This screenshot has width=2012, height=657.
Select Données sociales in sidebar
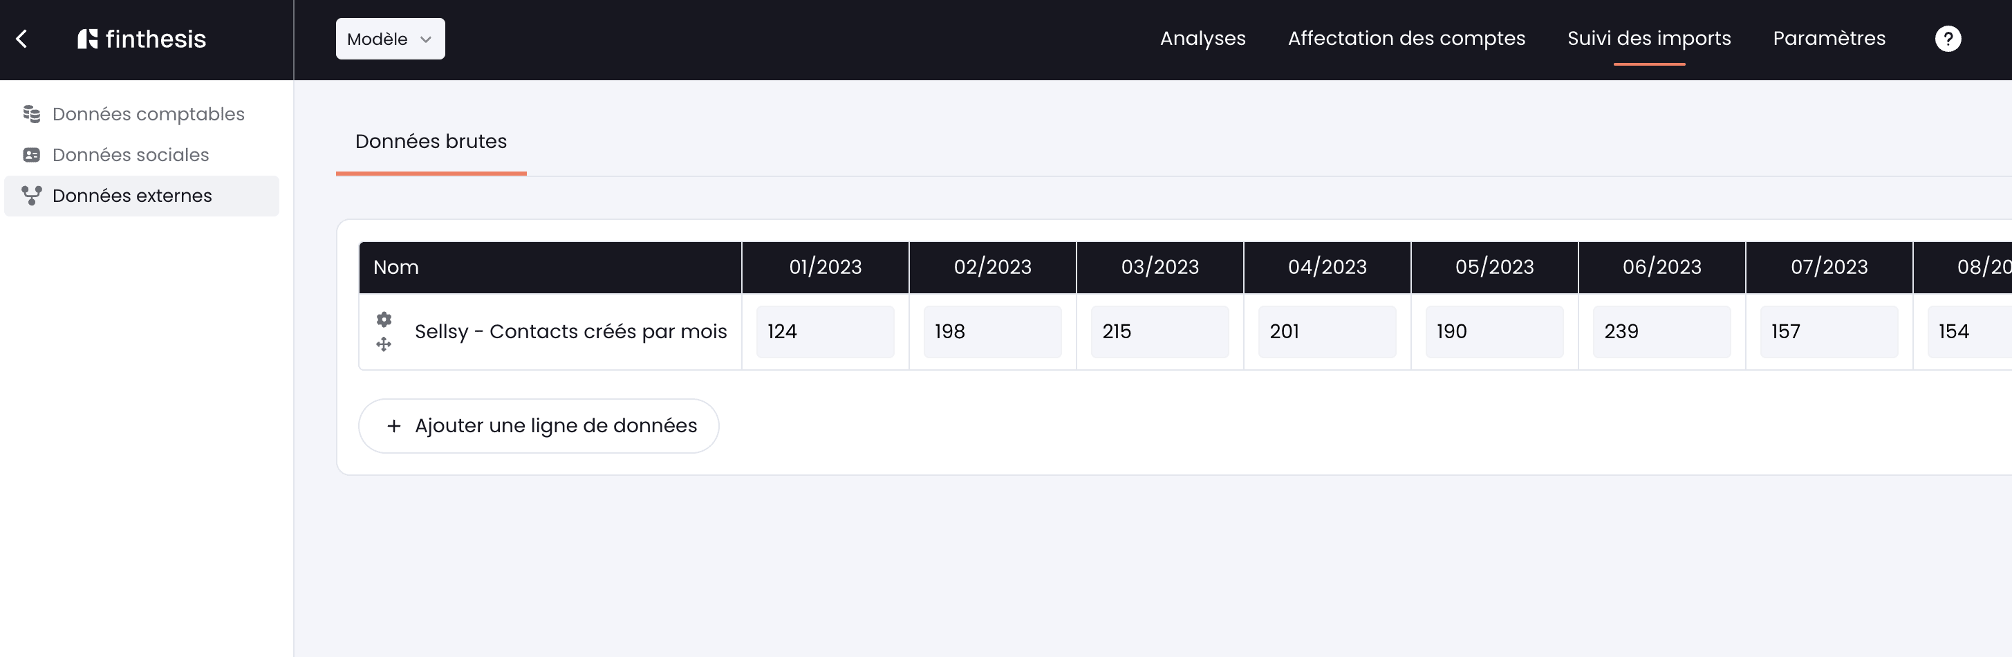pyautogui.click(x=141, y=155)
